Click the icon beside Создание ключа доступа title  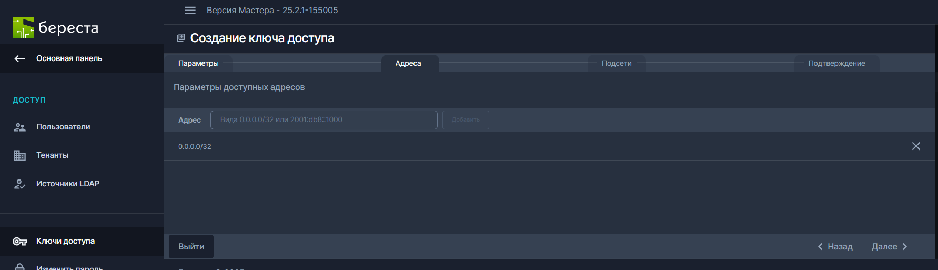(x=181, y=38)
